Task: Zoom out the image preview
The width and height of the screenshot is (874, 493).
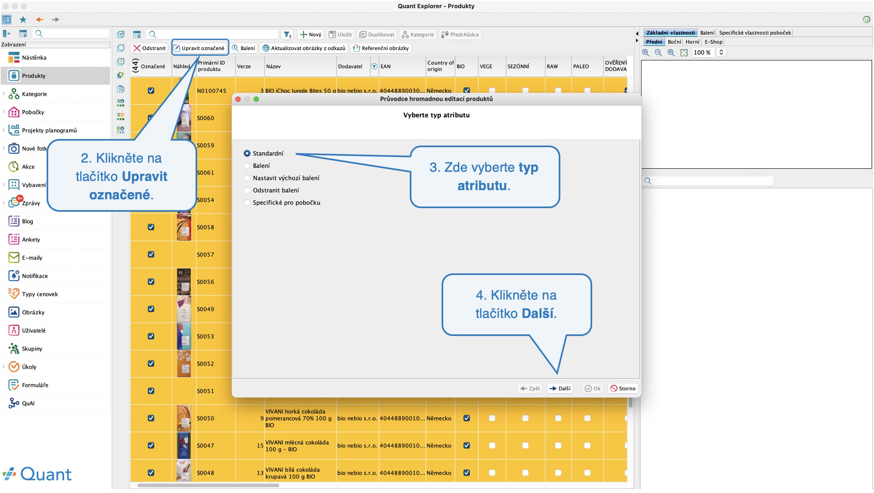Action: (658, 52)
